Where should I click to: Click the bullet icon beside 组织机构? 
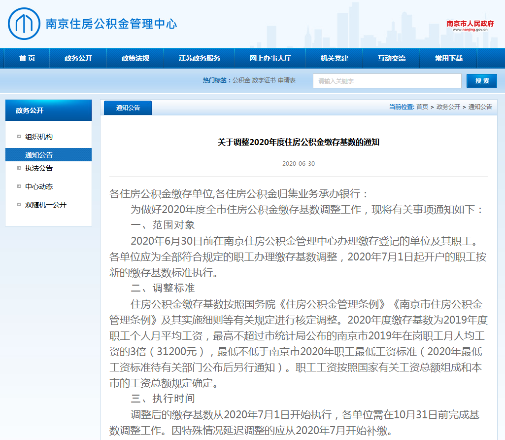pos(19,137)
